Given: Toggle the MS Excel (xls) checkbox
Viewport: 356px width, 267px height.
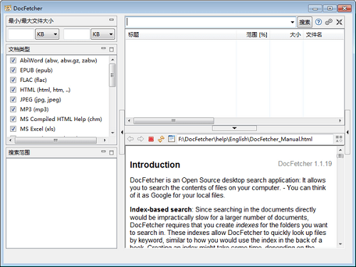Looking at the screenshot, I should coord(14,129).
